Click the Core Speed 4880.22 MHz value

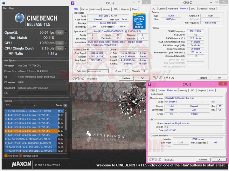tap(97, 53)
